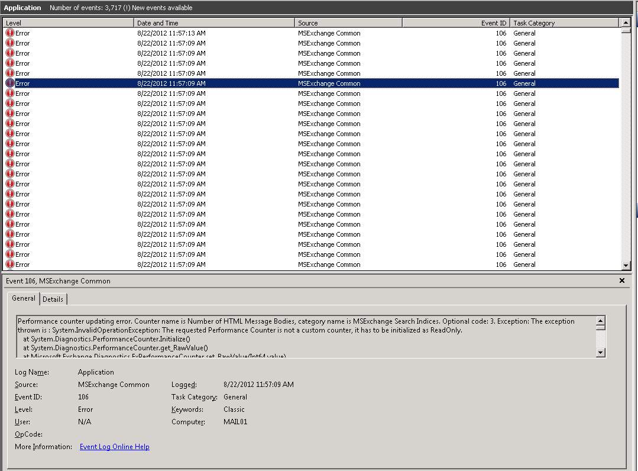
Task: Click the Application log title in header
Action: [x=22, y=8]
